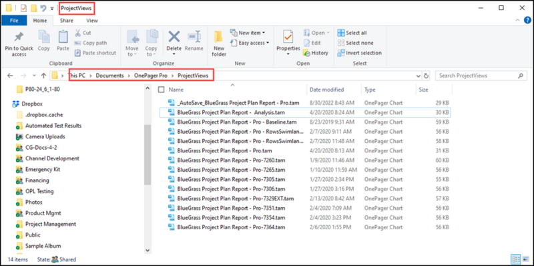
Task: Click the red X Delete icon
Action: click(x=174, y=36)
